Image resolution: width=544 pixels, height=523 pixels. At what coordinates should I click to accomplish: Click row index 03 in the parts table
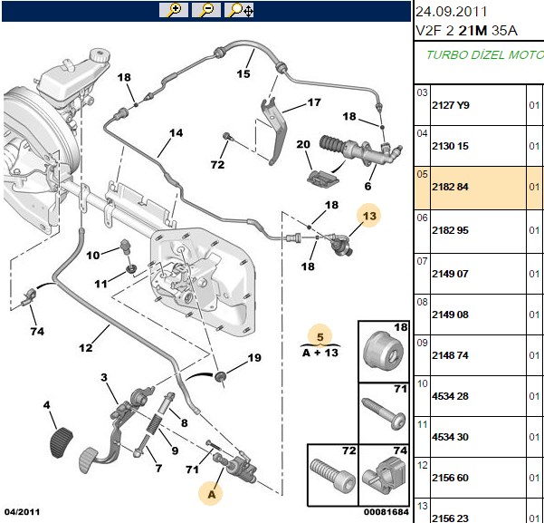[422, 92]
